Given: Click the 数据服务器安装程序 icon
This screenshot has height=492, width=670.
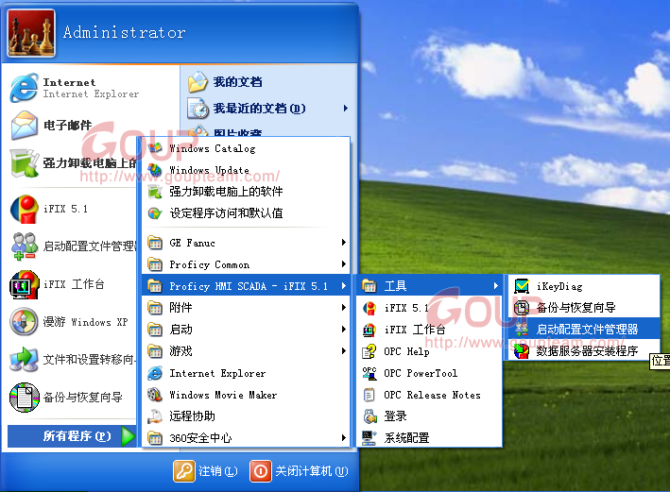Looking at the screenshot, I should [x=522, y=351].
